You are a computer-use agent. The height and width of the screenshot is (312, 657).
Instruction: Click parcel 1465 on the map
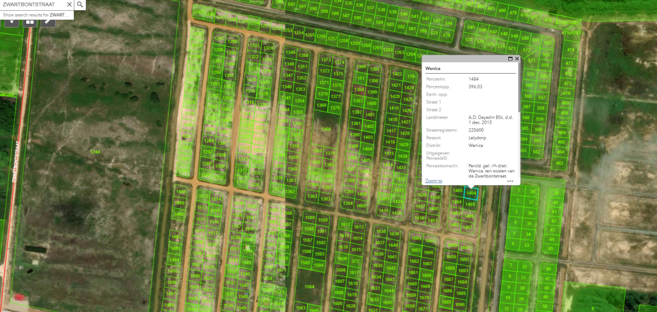[457, 191]
